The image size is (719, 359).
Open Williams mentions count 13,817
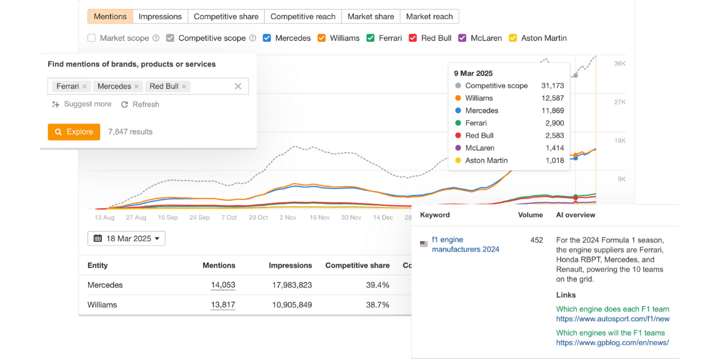click(223, 305)
